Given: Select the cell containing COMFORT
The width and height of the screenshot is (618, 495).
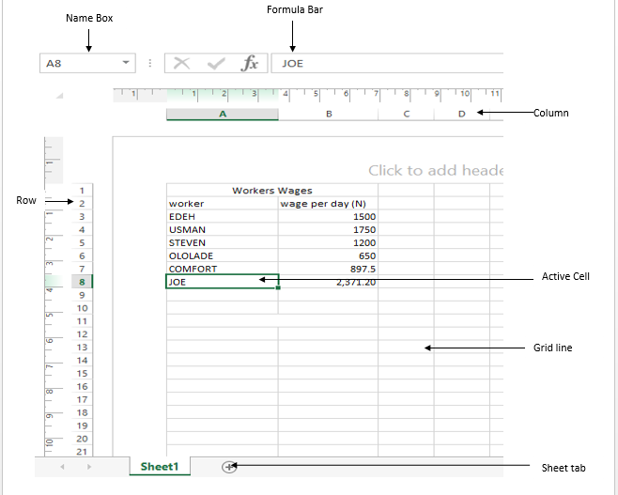Looking at the screenshot, I should [223, 269].
